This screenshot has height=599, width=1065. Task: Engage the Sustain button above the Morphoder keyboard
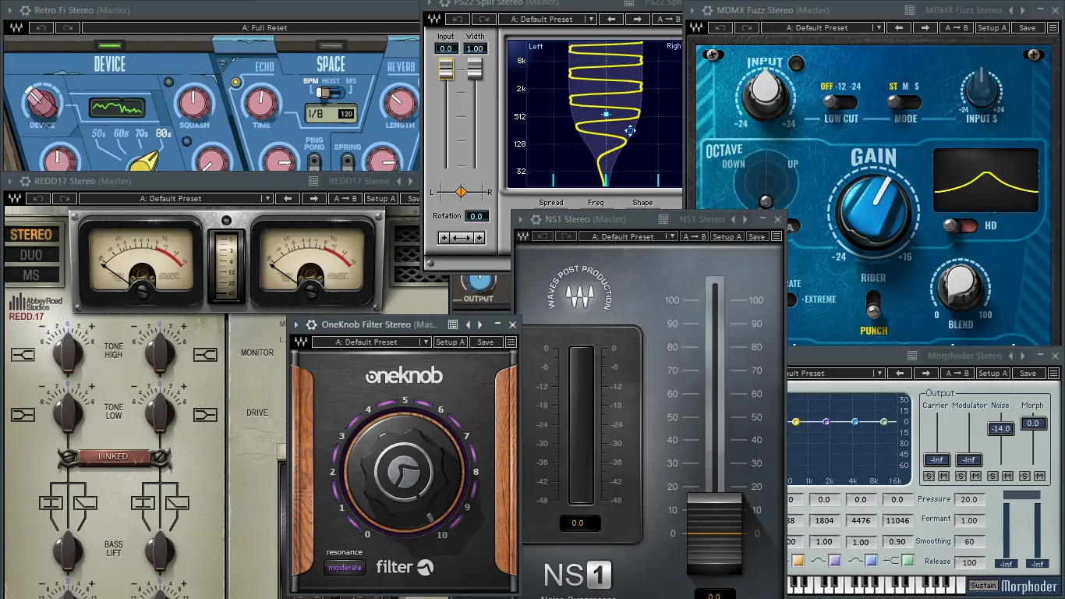(x=983, y=586)
